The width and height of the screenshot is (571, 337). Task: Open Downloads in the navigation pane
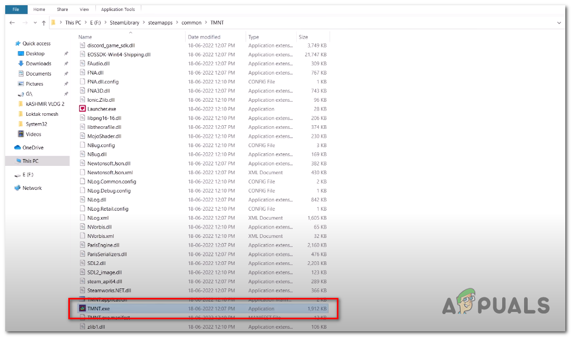tap(39, 64)
